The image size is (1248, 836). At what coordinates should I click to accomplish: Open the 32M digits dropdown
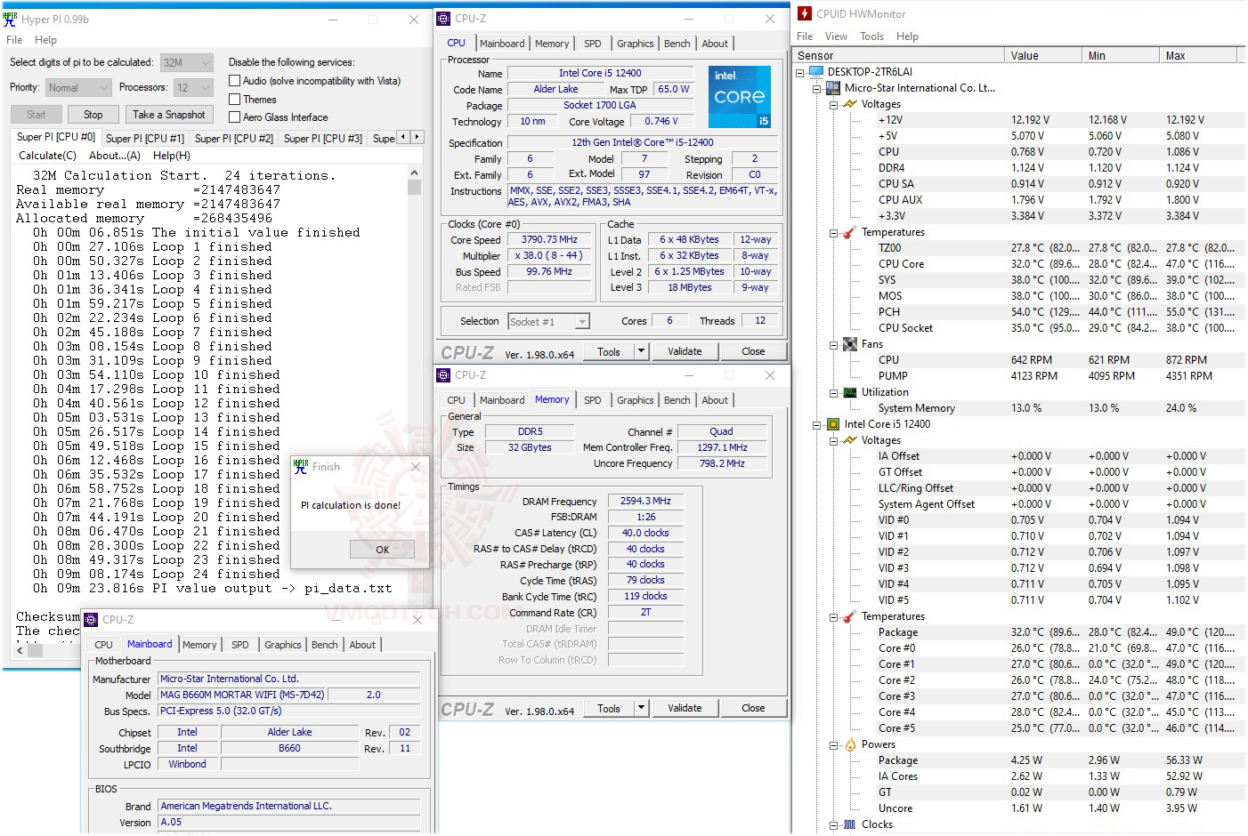pos(204,62)
